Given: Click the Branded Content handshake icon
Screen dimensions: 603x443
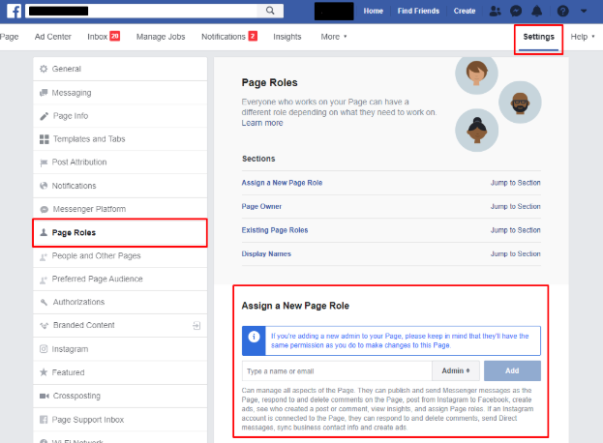Looking at the screenshot, I should (45, 325).
